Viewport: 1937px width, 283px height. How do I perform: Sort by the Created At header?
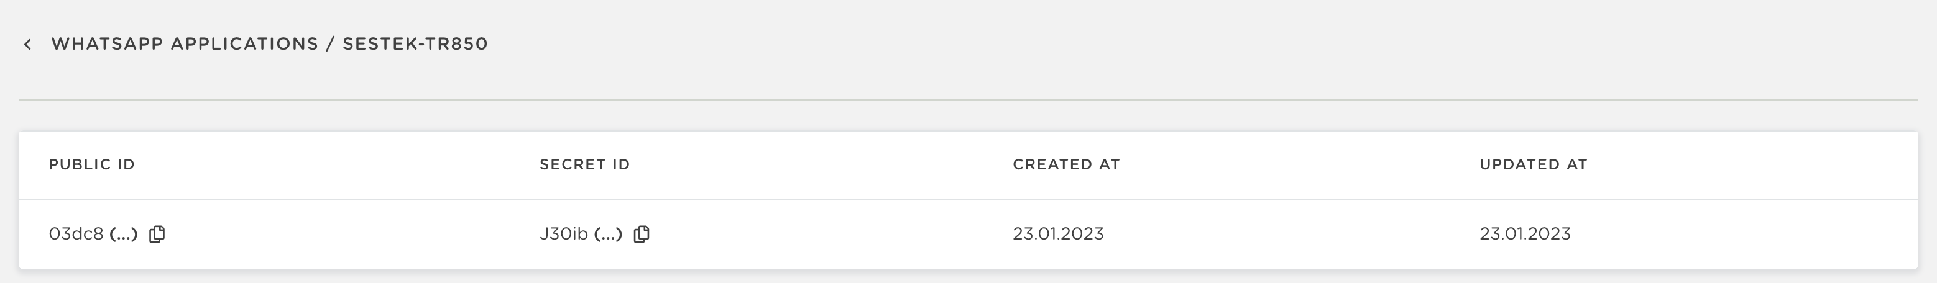tap(1065, 164)
